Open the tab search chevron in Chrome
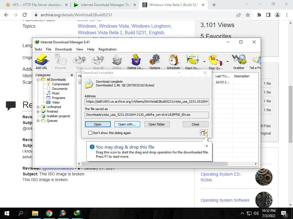 tap(247, 4)
